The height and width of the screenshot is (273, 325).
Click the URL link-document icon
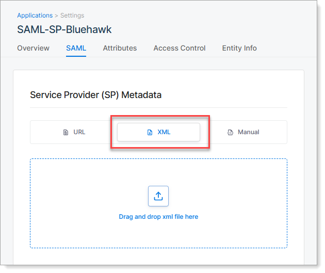[x=66, y=132]
